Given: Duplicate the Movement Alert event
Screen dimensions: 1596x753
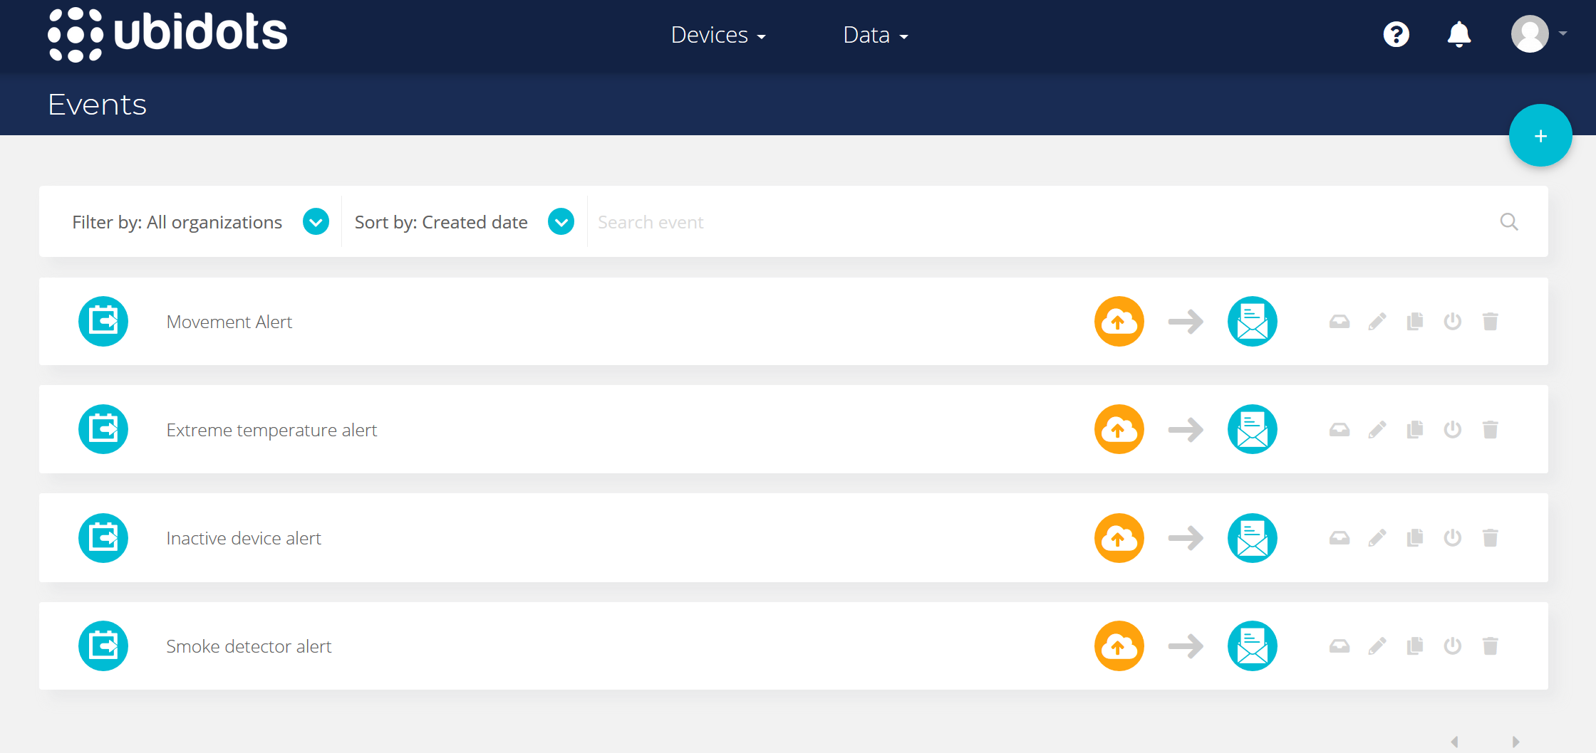Looking at the screenshot, I should point(1415,322).
